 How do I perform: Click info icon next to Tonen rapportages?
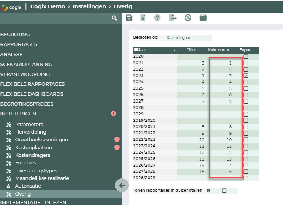(x=209, y=191)
